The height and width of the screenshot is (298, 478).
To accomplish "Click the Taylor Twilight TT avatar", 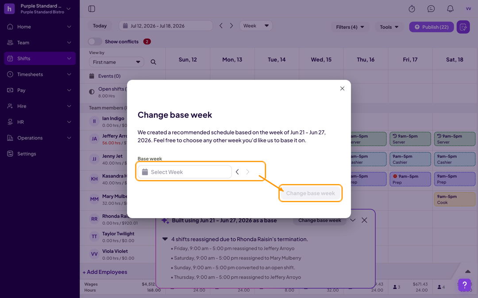I will pyautogui.click(x=94, y=237).
